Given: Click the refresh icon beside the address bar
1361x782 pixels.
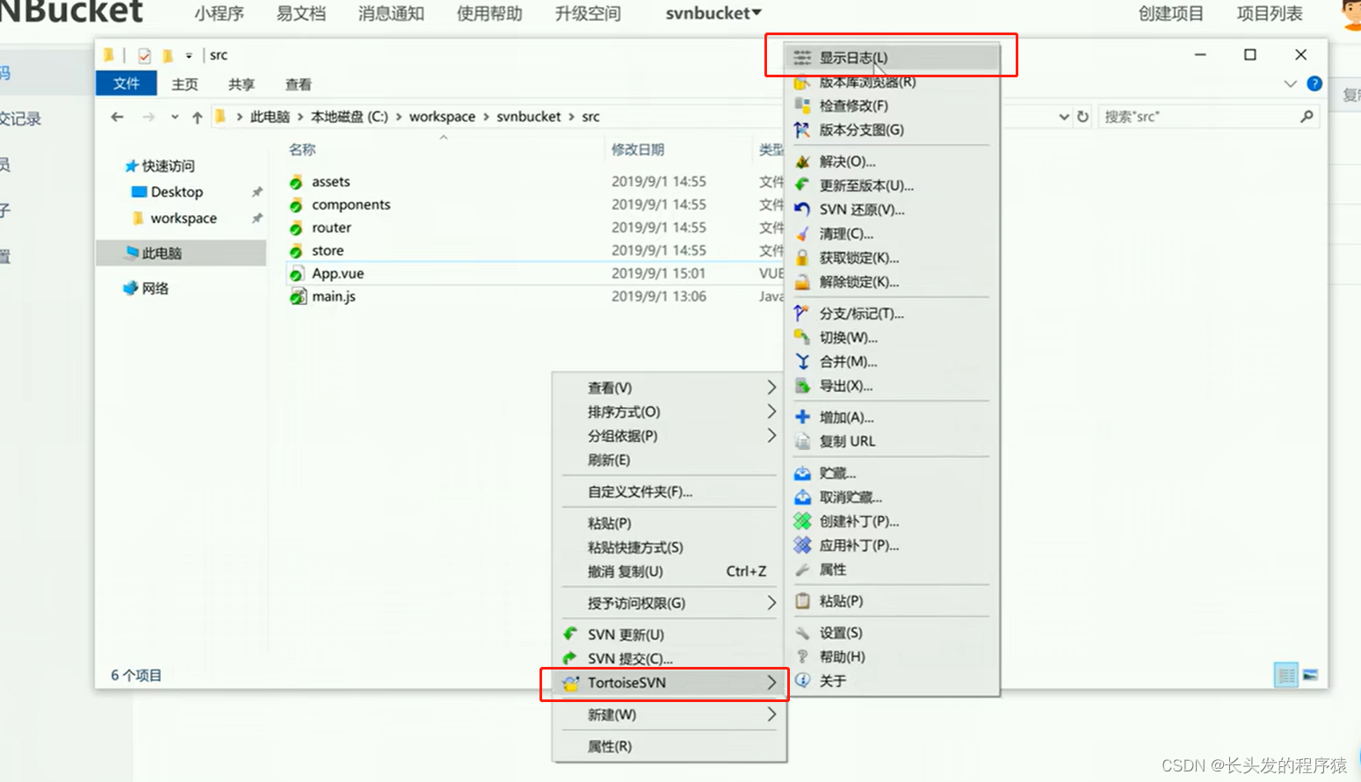Looking at the screenshot, I should tap(1083, 116).
